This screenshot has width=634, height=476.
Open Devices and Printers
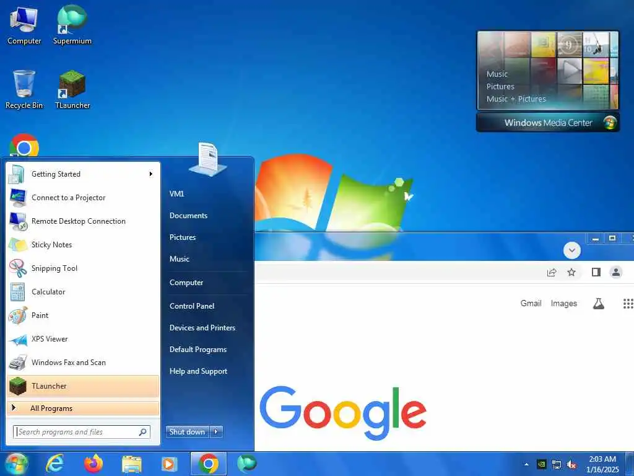(x=202, y=328)
